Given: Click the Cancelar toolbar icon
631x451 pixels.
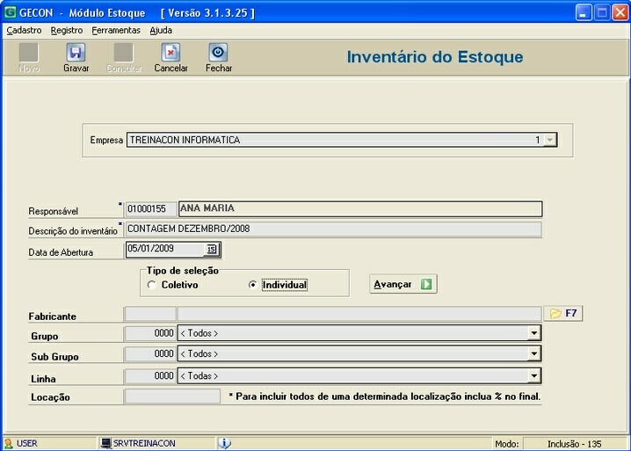Looking at the screenshot, I should click(170, 53).
